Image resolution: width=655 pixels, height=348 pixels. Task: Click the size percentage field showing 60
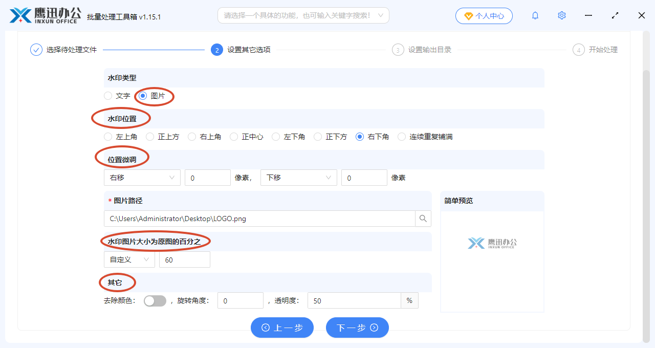tap(185, 259)
